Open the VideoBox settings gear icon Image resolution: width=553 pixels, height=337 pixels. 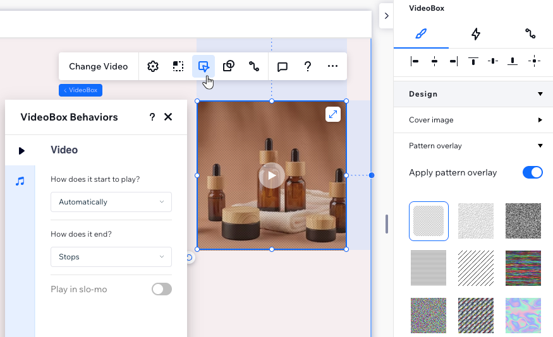153,66
